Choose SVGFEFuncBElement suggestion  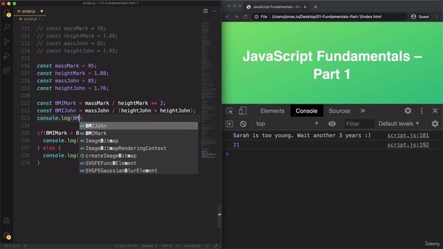pos(138,163)
